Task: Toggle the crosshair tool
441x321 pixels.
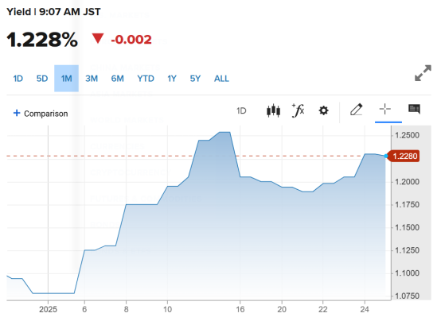Action: click(x=385, y=109)
